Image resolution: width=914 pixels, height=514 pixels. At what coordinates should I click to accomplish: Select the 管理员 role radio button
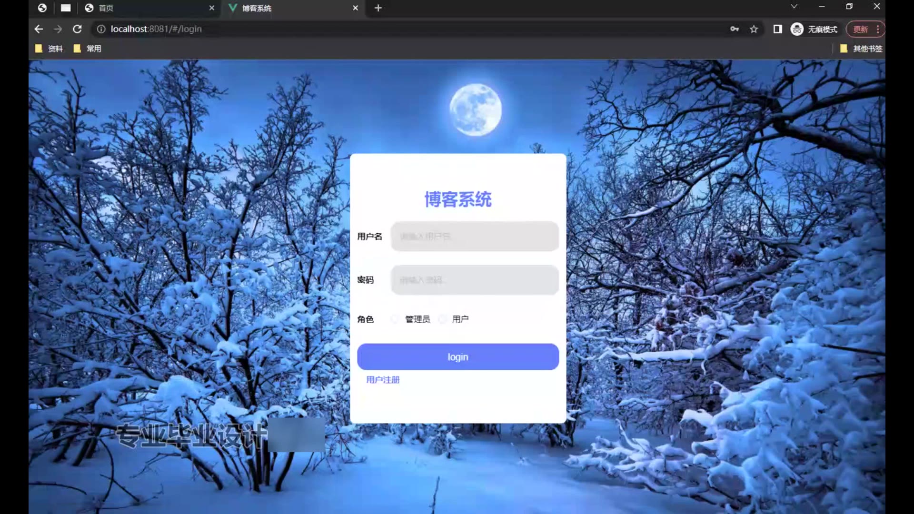(395, 319)
